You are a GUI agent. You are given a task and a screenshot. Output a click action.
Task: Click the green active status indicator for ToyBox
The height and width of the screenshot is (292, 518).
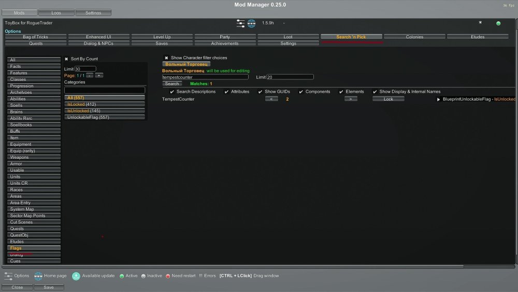(x=498, y=23)
